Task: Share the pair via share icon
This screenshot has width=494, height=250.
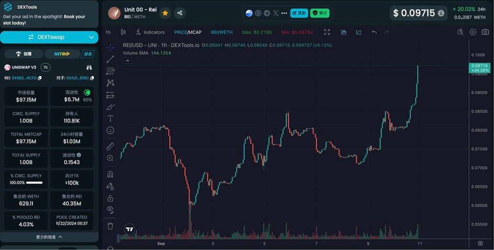Action: (180, 13)
